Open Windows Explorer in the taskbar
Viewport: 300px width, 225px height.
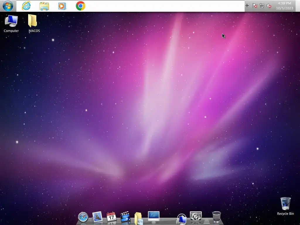click(x=44, y=6)
